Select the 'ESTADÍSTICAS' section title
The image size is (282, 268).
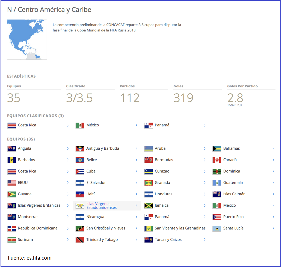[21, 76]
